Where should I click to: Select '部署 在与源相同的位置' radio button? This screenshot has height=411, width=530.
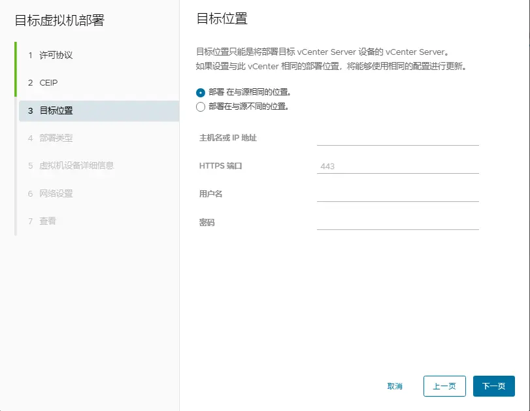tap(201, 92)
